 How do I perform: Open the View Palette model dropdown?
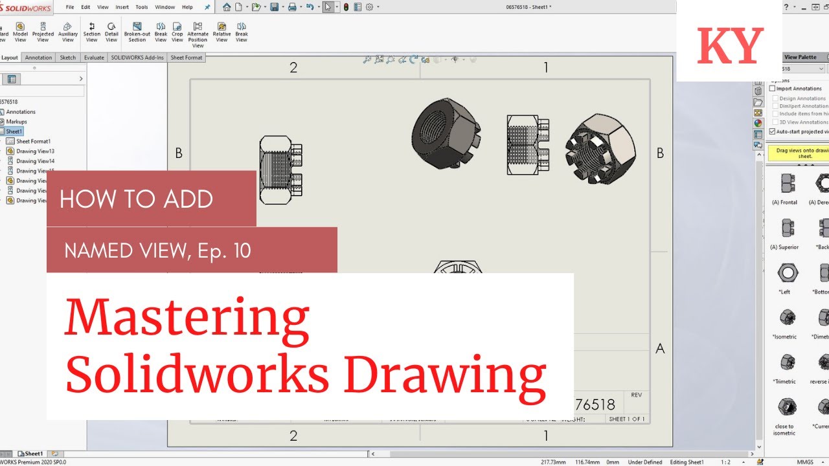tap(821, 69)
